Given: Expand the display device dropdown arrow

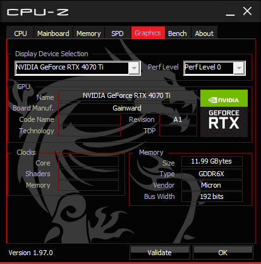Looking at the screenshot, I should pos(134,68).
